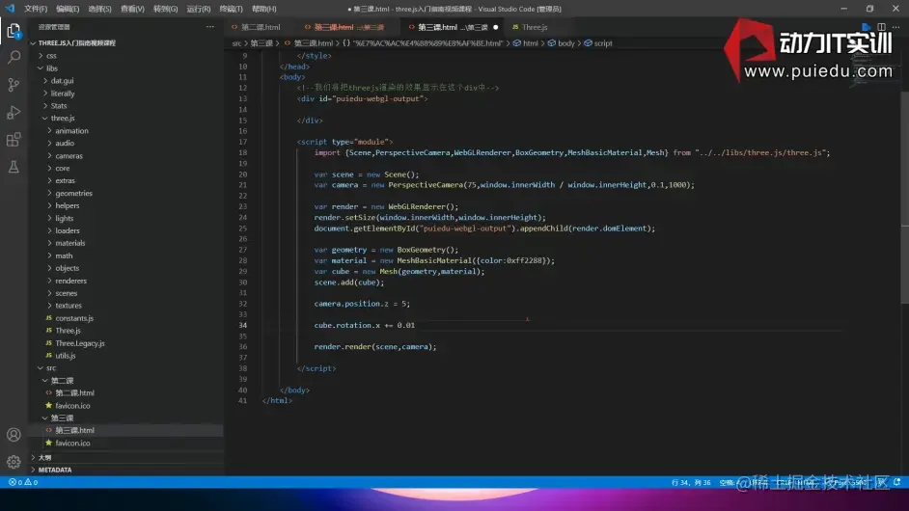Viewport: 909px width, 511px height.
Task: Collapse the libs folder
Action: pos(51,68)
